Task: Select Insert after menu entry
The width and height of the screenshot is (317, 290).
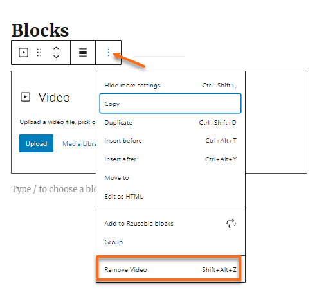Action: pyautogui.click(x=170, y=159)
